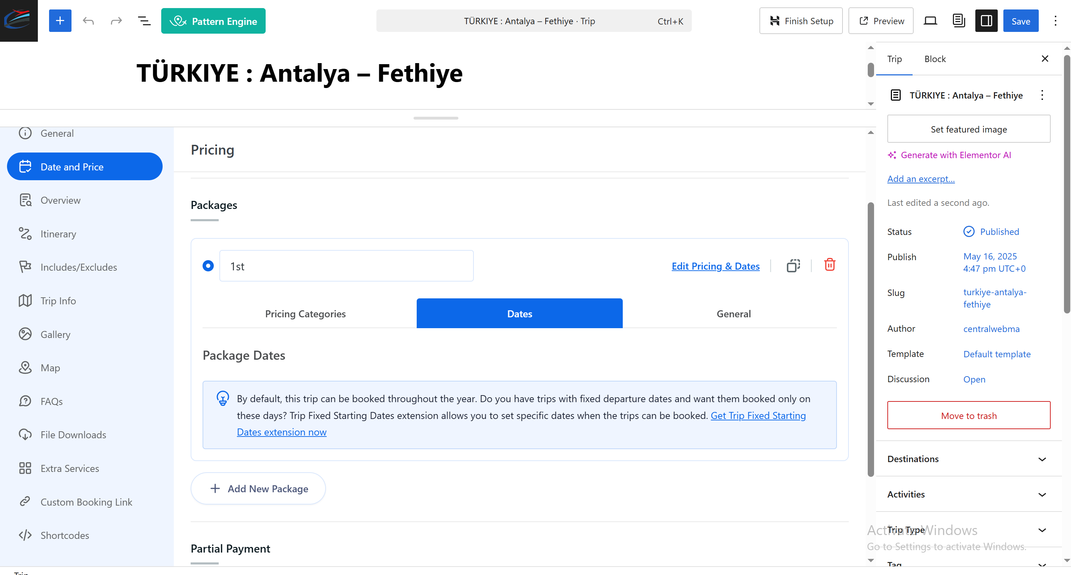This screenshot has width=1071, height=575.
Task: Open the block inserter plus button
Action: coord(60,21)
